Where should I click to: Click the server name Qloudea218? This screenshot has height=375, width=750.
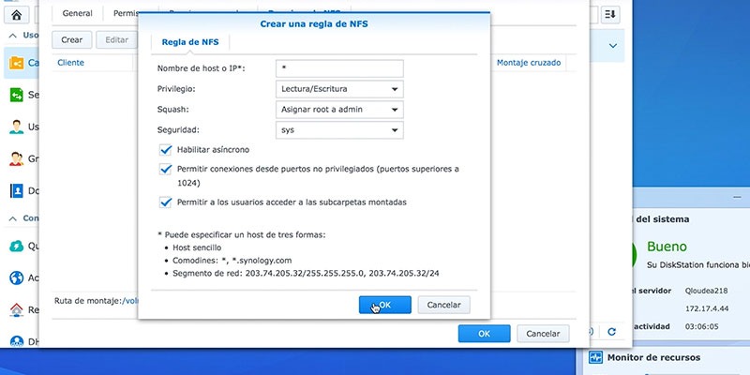707,291
